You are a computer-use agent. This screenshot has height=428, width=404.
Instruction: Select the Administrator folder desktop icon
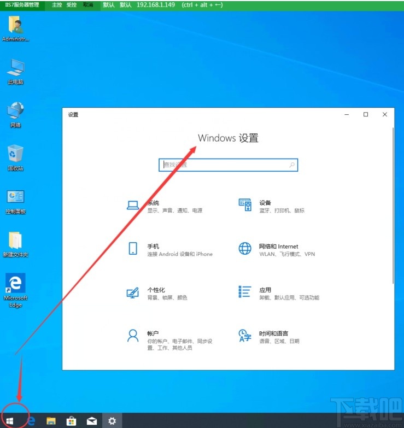15,28
